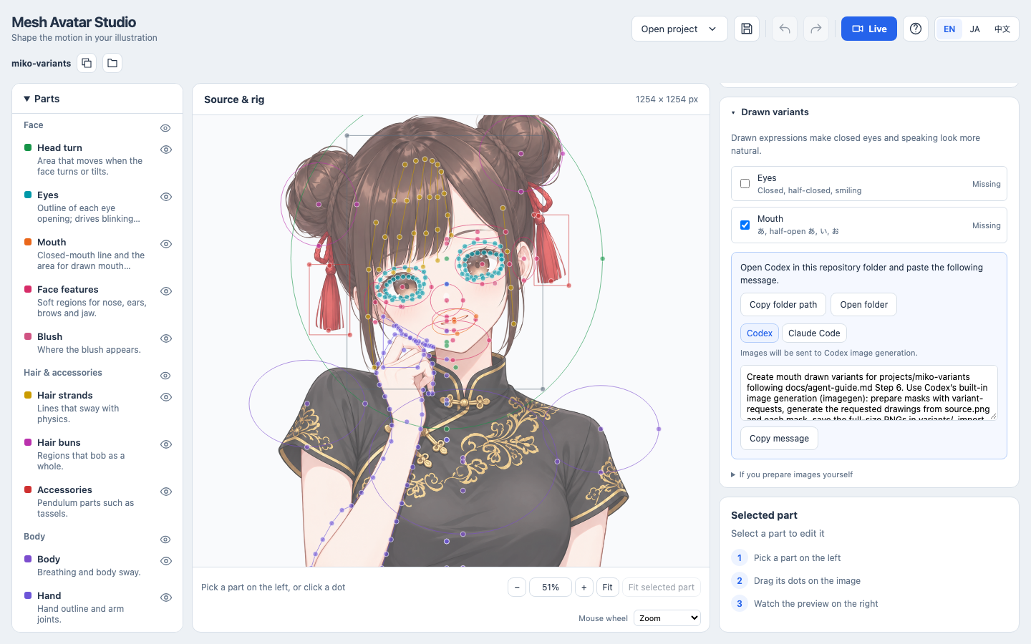
Task: Toggle the Eyes part visibility
Action: click(x=166, y=197)
